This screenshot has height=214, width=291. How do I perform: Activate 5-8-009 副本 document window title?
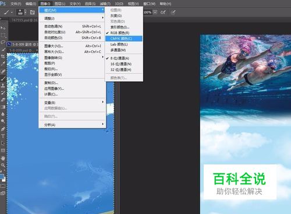[22, 44]
